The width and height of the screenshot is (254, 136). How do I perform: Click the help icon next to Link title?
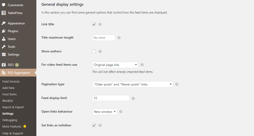100,24
